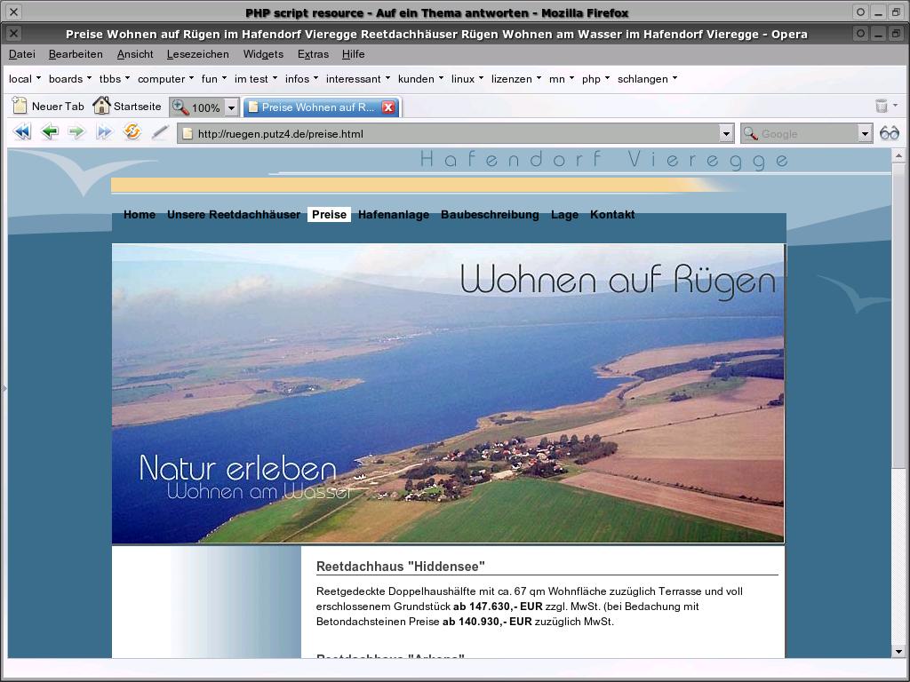This screenshot has width=910, height=682.
Task: Open the Lesezeichen menu
Action: coord(197,54)
